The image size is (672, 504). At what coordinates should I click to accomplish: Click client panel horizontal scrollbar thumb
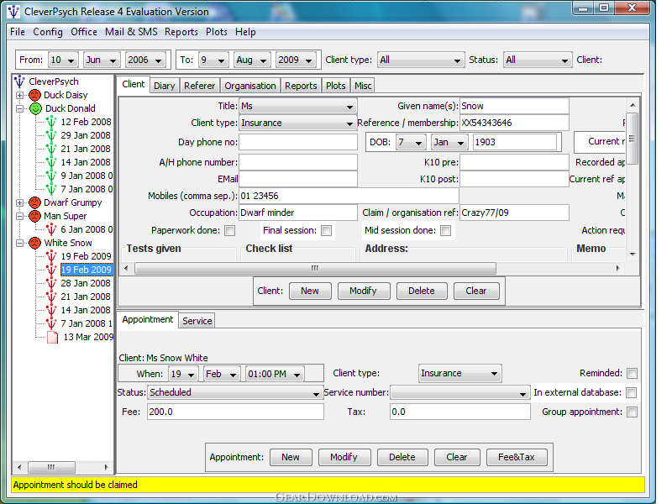pyautogui.click(x=315, y=268)
